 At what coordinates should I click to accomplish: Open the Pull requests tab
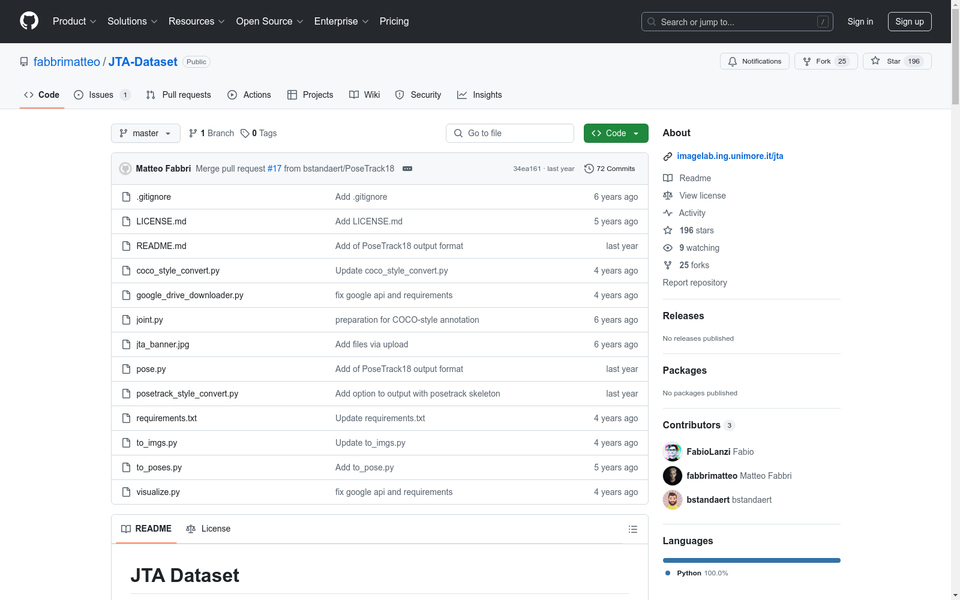pyautogui.click(x=179, y=95)
